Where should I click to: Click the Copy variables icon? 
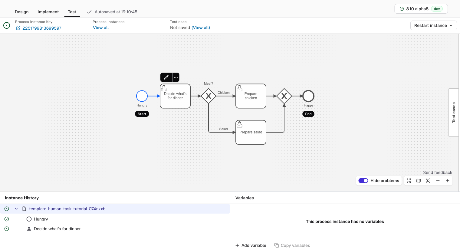(277, 245)
